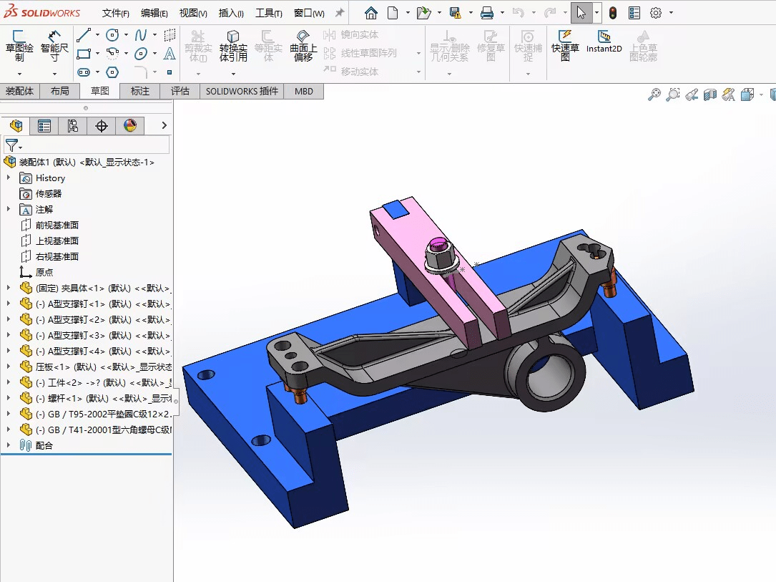Pin the menu bar with pushpin

tap(340, 13)
